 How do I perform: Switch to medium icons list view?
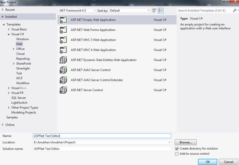click(161, 11)
